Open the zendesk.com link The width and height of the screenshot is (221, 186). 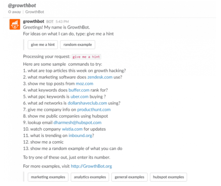click(x=100, y=77)
